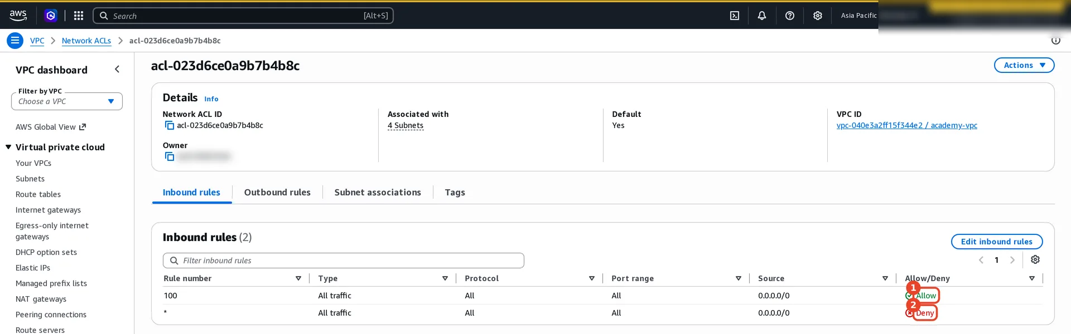The image size is (1071, 334).
Task: Open the Asia Pacific region selector
Action: click(x=859, y=16)
